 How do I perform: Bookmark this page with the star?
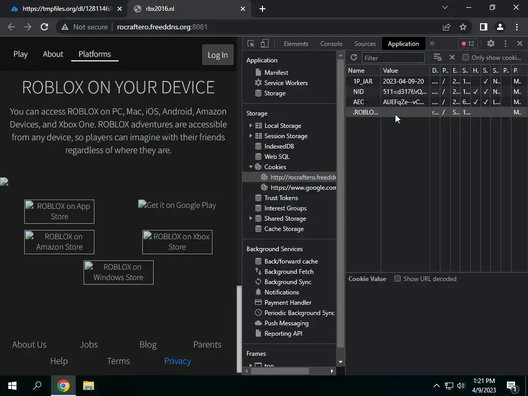(463, 27)
